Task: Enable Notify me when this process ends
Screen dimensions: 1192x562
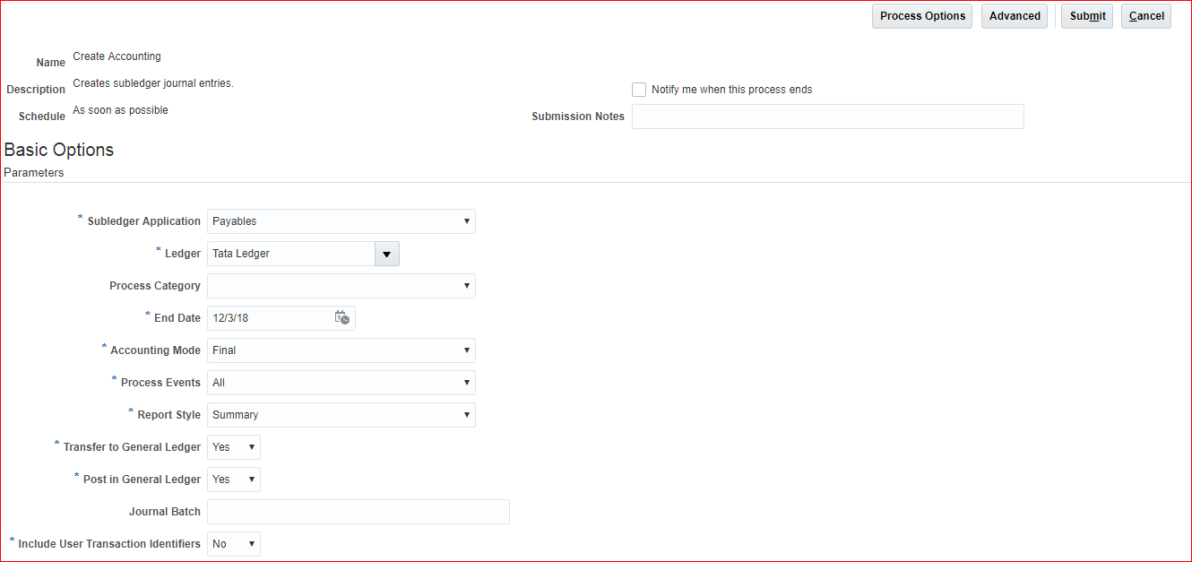Action: pyautogui.click(x=639, y=90)
